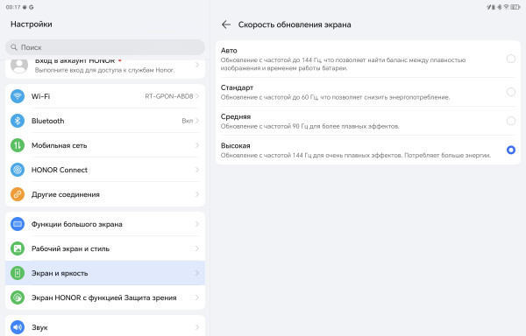Screen dimensions: 526x336
Task: Open Рабочий экран и стиль chevron
Action: tap(197, 248)
